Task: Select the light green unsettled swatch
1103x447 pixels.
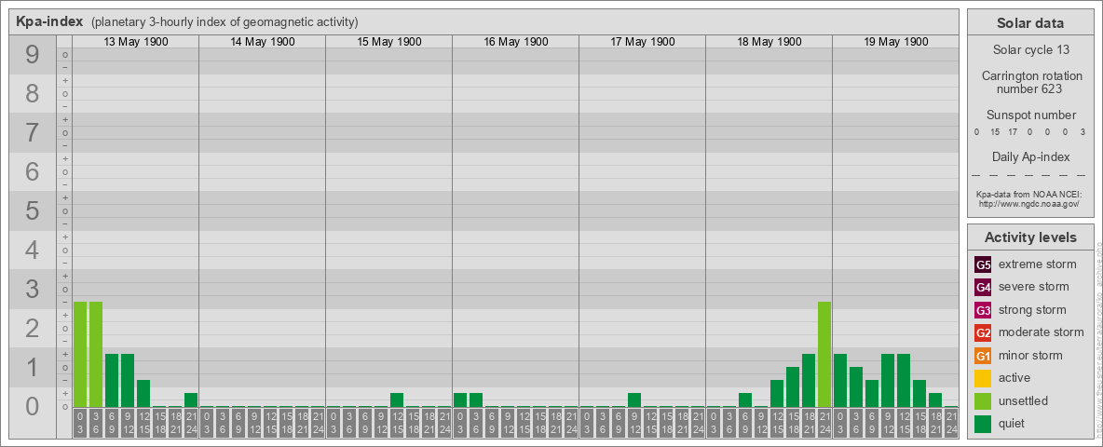Action: pos(983,400)
